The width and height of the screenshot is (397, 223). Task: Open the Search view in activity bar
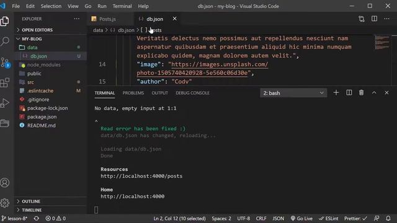tap(5, 42)
